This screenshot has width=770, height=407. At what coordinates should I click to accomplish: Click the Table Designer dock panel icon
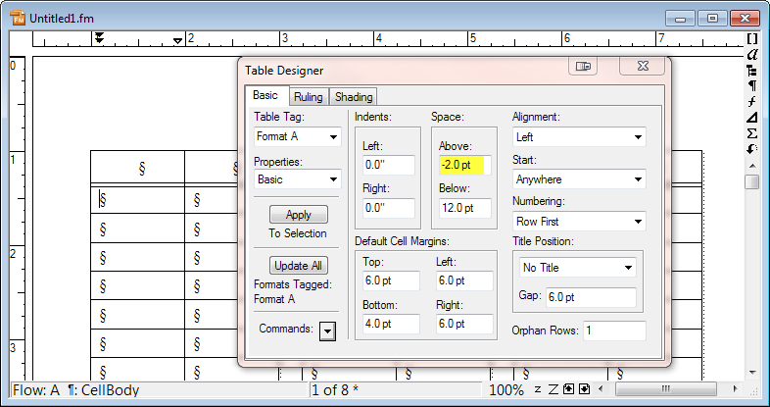pyautogui.click(x=584, y=67)
